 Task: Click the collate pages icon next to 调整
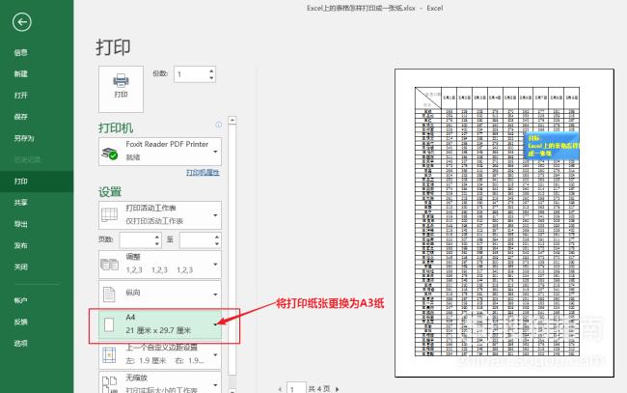(110, 265)
